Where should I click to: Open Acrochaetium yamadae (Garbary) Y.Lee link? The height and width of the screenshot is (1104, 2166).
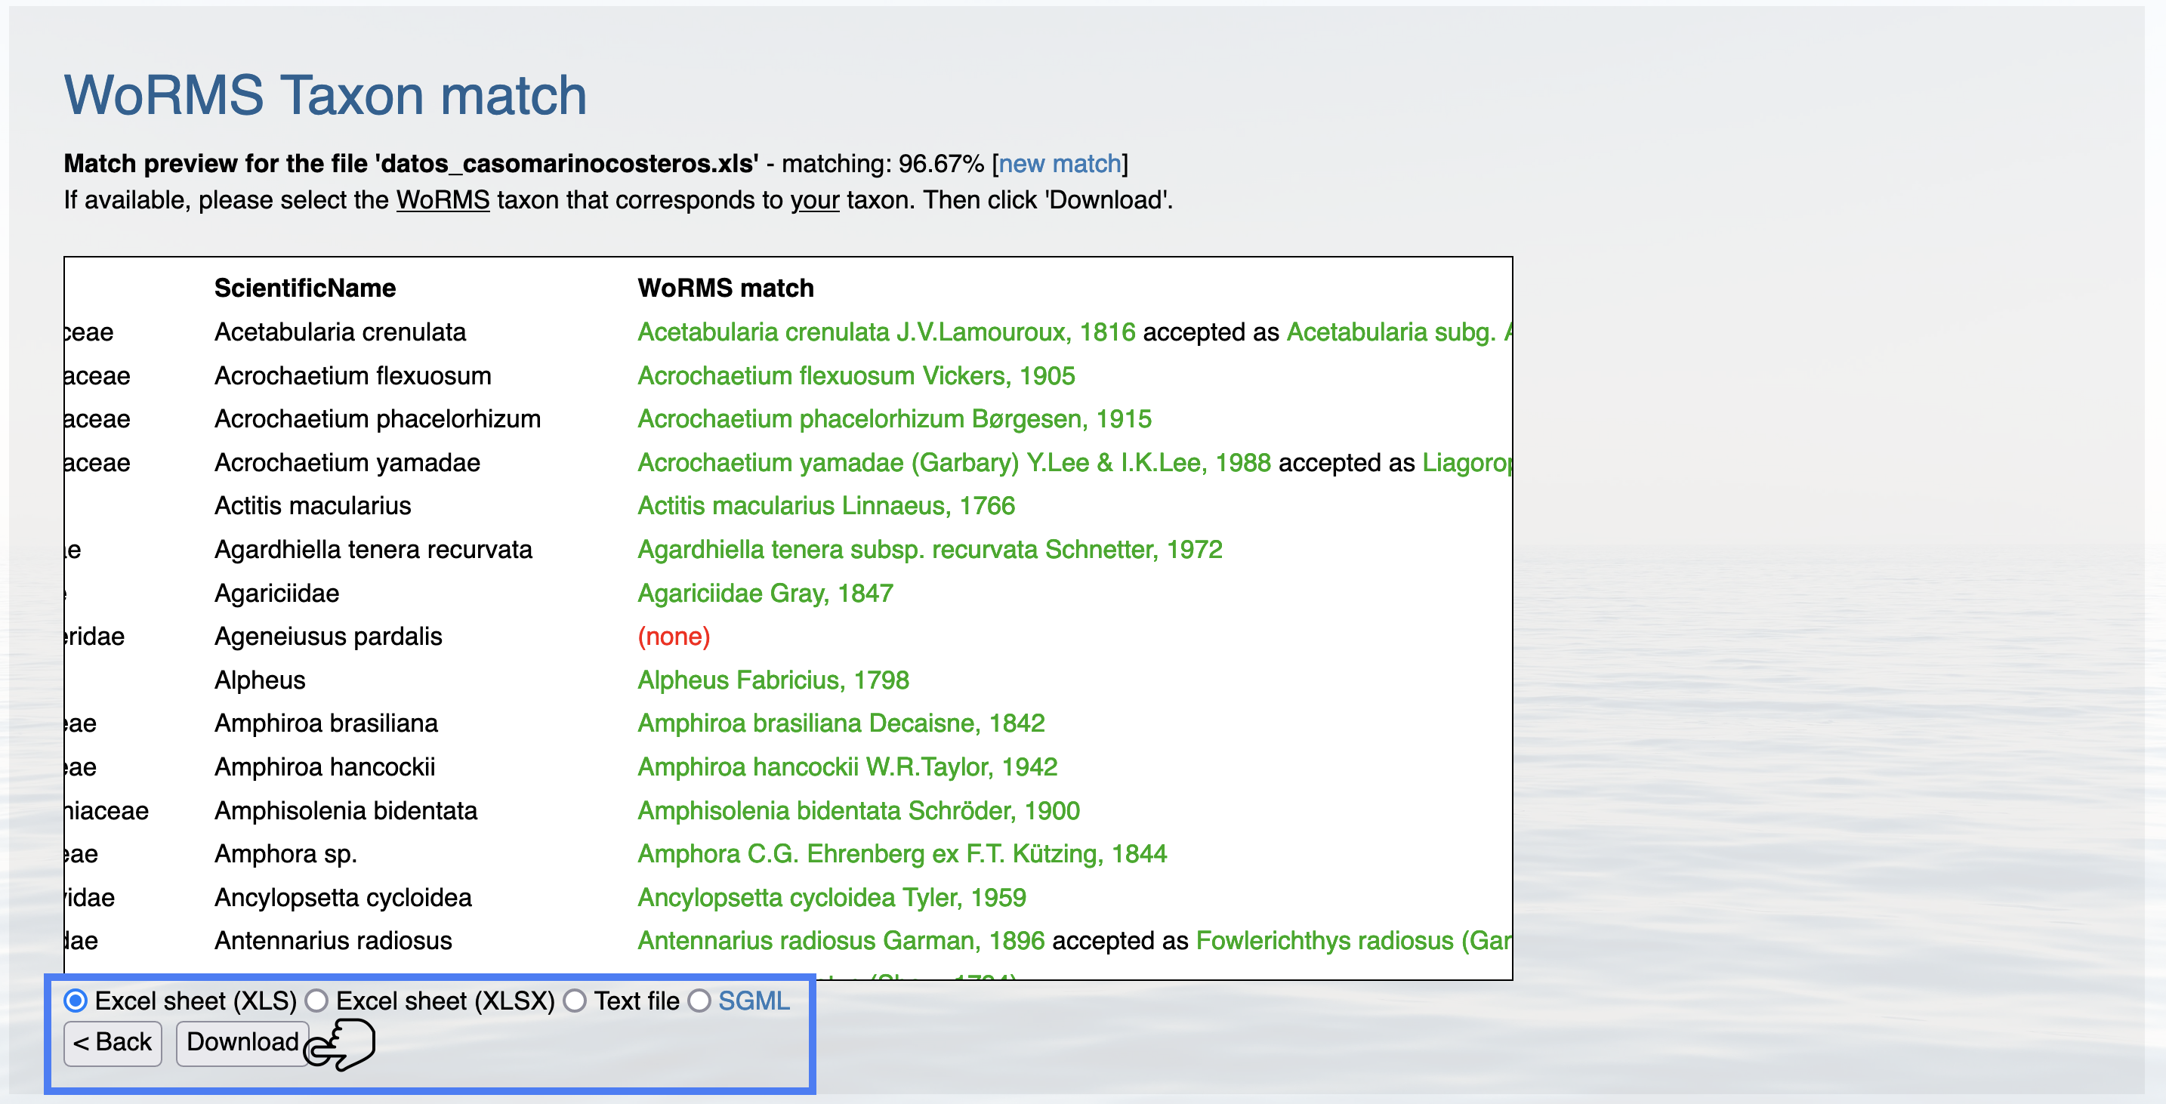pos(954,462)
